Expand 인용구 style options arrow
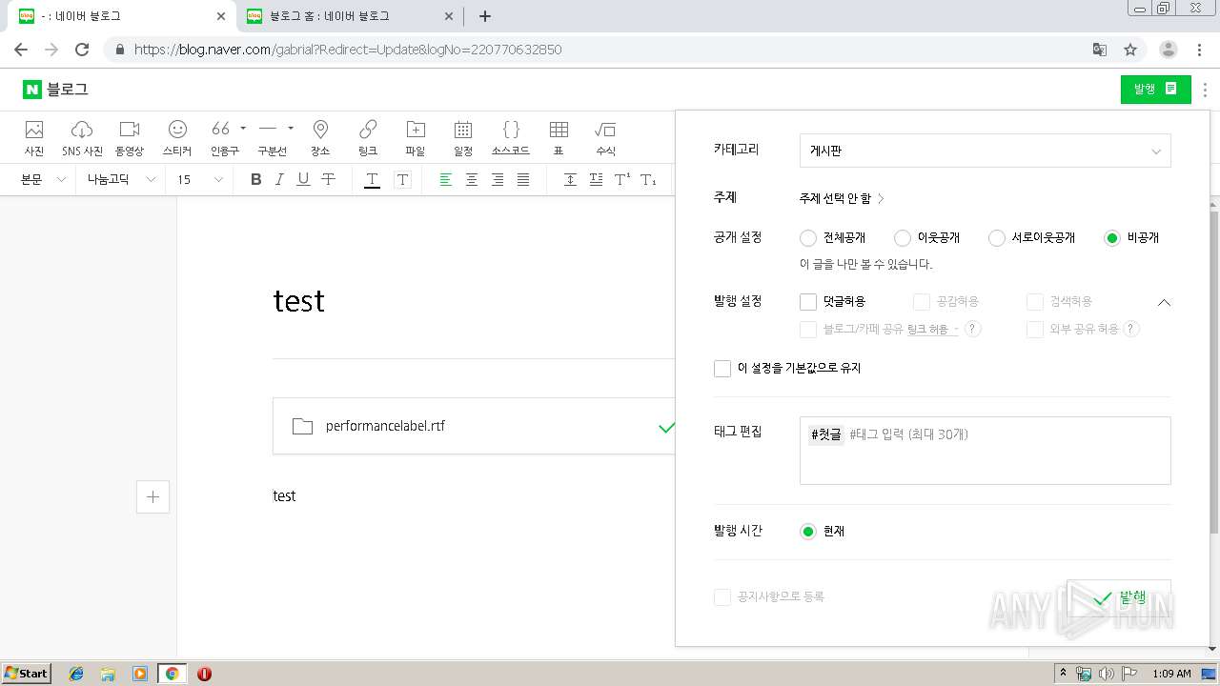Screen dimensions: 1220x686 (243, 128)
